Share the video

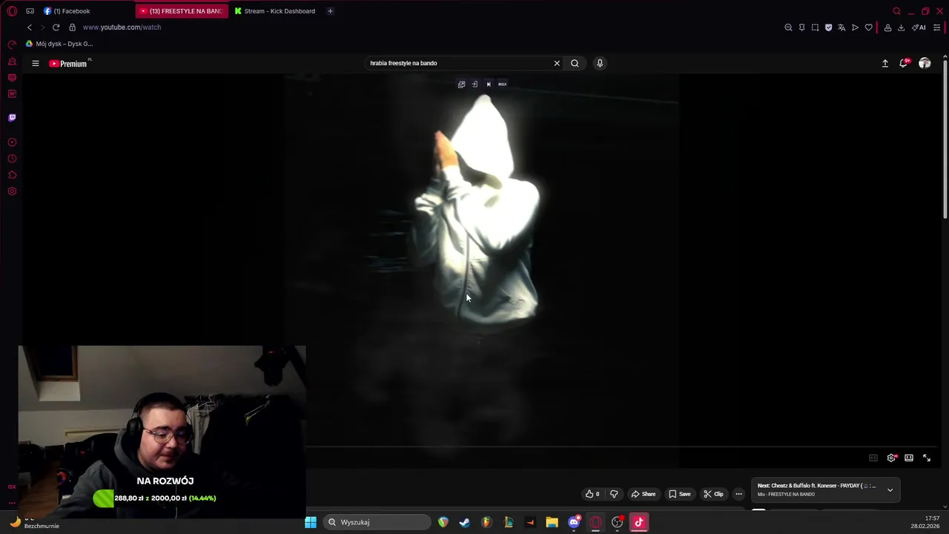coord(644,494)
